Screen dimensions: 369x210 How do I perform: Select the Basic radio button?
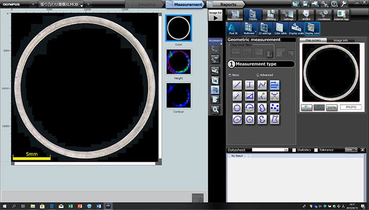pos(230,75)
